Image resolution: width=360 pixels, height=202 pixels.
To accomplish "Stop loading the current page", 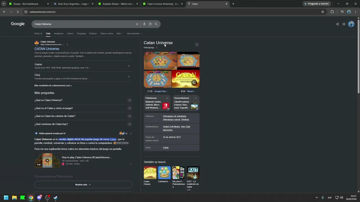I will point(17,12).
